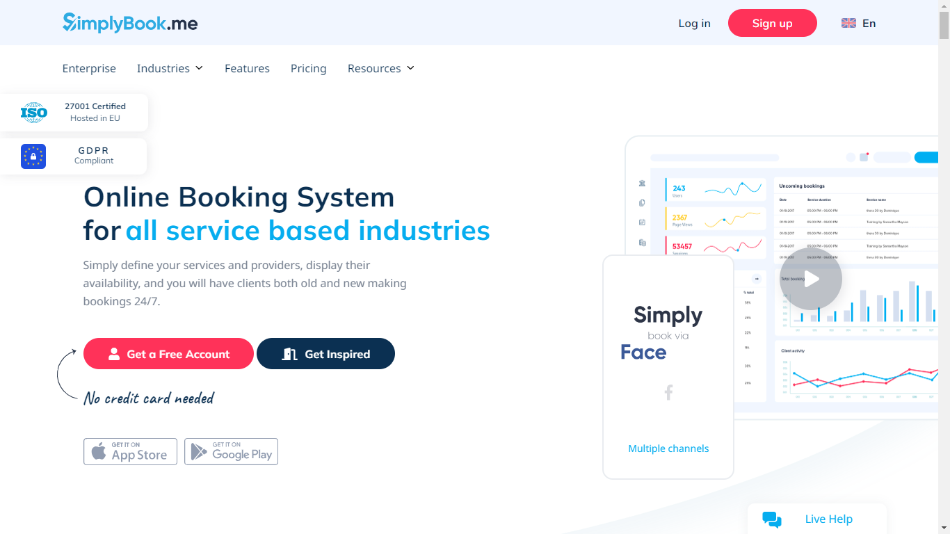Open the Google Play badge
Image resolution: width=950 pixels, height=534 pixels.
pyautogui.click(x=231, y=451)
